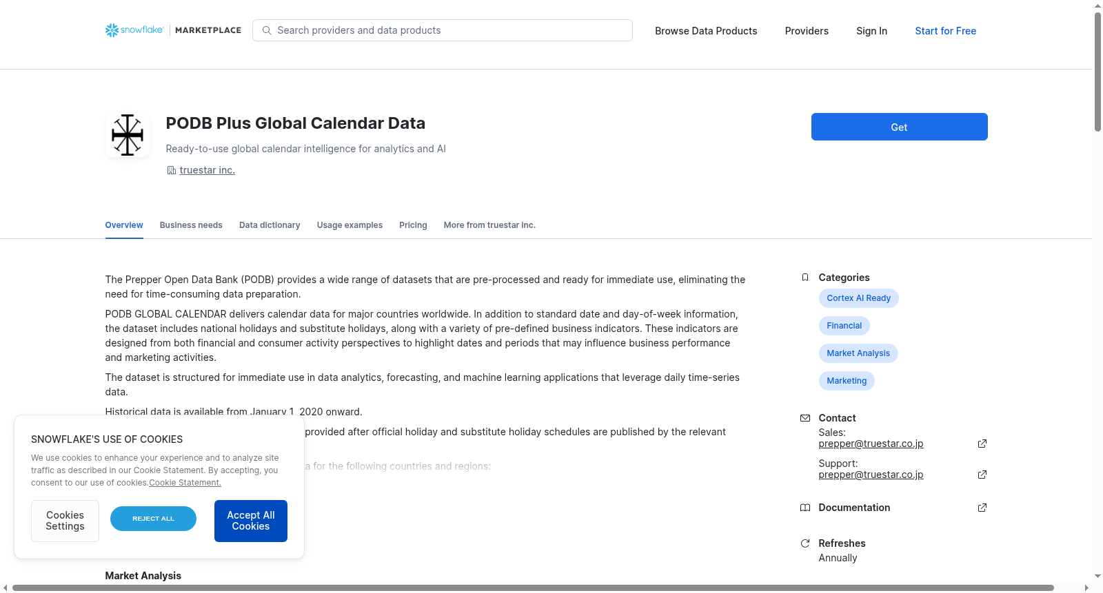Image resolution: width=1103 pixels, height=593 pixels.
Task: Select the Cortex AI Ready category tag
Action: (x=858, y=298)
